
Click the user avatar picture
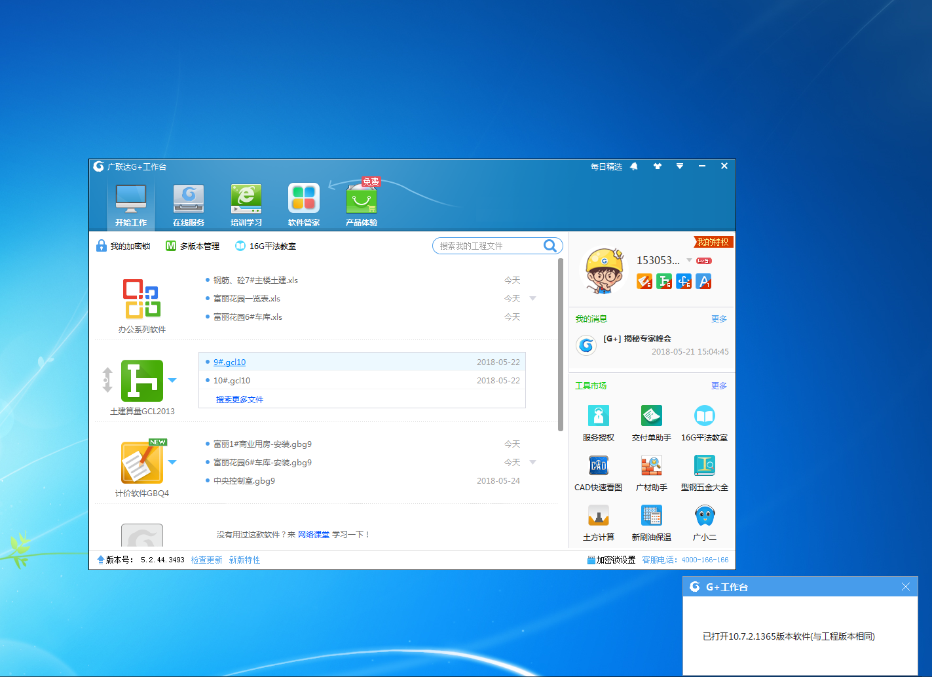(x=604, y=271)
